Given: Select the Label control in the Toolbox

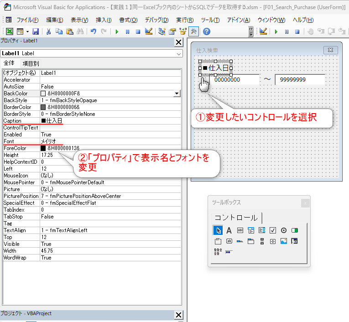Looking at the screenshot, I should pyautogui.click(x=229, y=230).
